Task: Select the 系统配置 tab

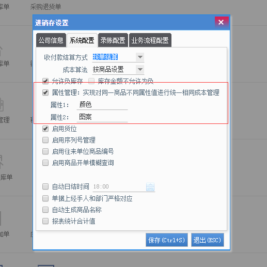Action: (x=82, y=40)
